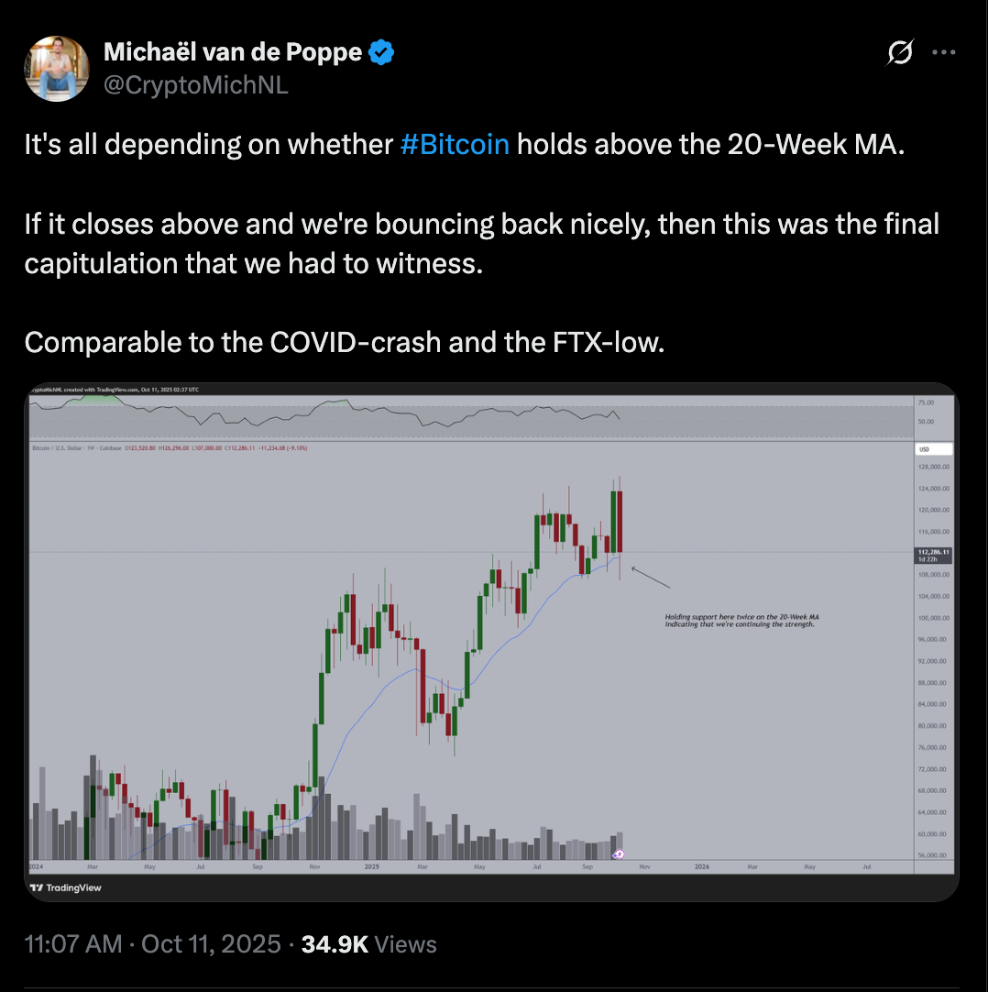This screenshot has height=992, width=988.
Task: Click the purple event marker on the date axis
Action: click(619, 854)
